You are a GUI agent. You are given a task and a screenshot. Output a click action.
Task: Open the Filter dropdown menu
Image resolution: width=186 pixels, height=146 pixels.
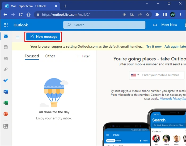coord(83,56)
